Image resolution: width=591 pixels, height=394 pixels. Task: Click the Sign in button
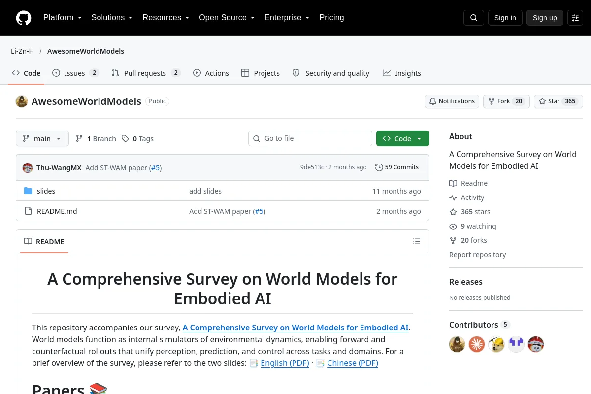click(x=505, y=18)
